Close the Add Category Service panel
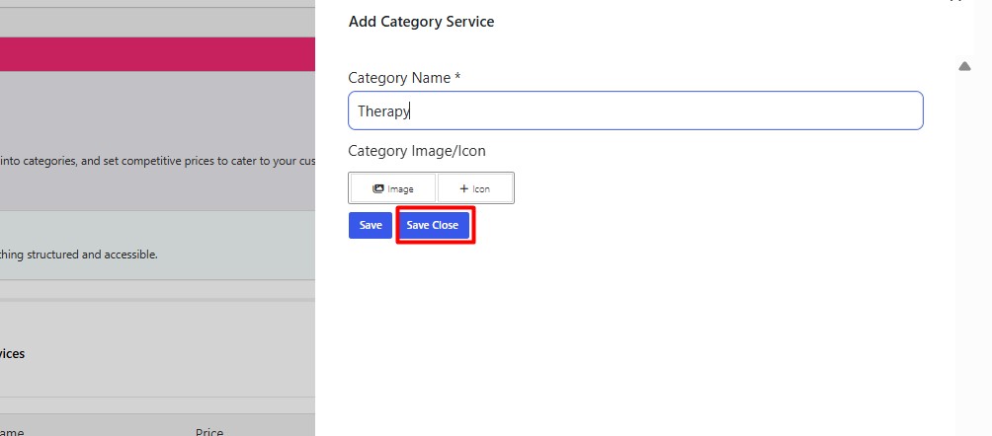 [955, 2]
